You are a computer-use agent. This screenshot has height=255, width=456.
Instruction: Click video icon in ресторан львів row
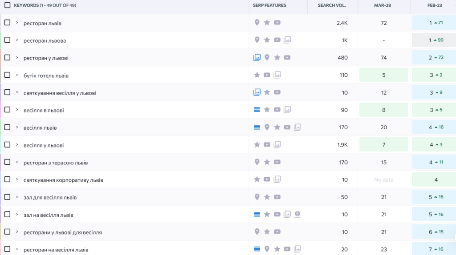pyautogui.click(x=277, y=23)
